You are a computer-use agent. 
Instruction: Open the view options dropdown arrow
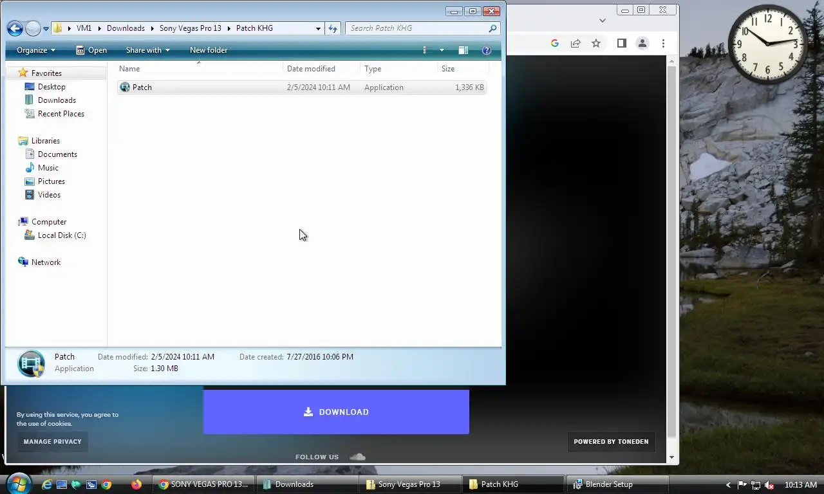pyautogui.click(x=442, y=50)
